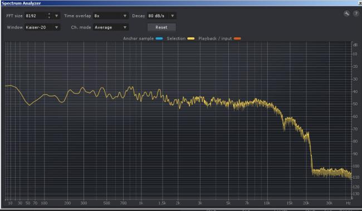Increase FFT size with stepper arrows
The image size is (362, 211).
click(48, 14)
